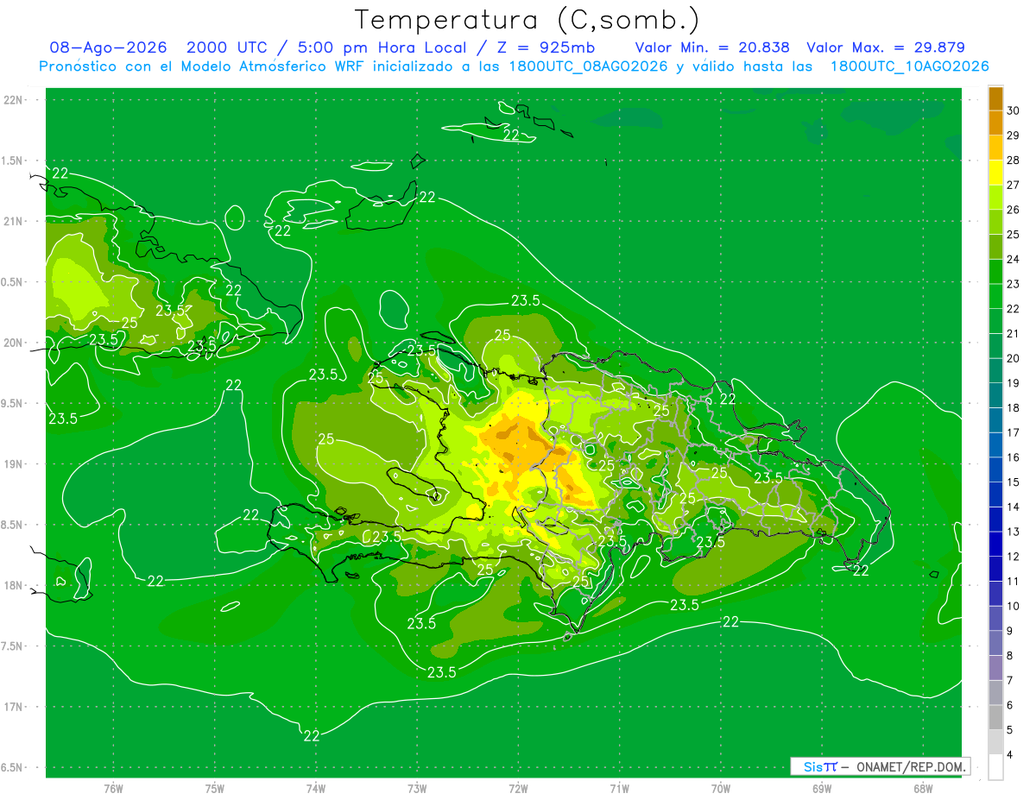This screenshot has height=800, width=1036.
Task: Click the color scale label "27"
Action: [1013, 185]
